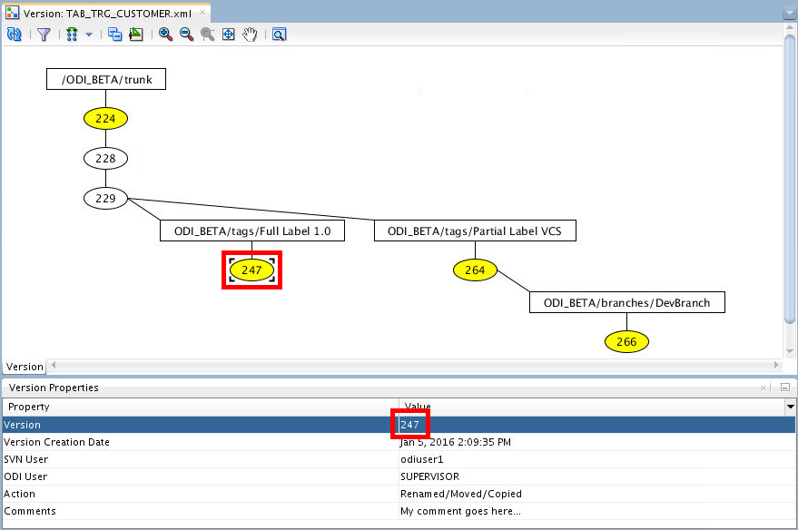Zoom out of the version tree
Screen dimensions: 798x530
(x=187, y=34)
